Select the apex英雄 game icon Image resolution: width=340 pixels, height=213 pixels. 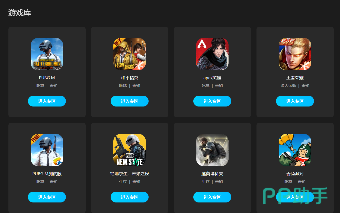point(212,54)
